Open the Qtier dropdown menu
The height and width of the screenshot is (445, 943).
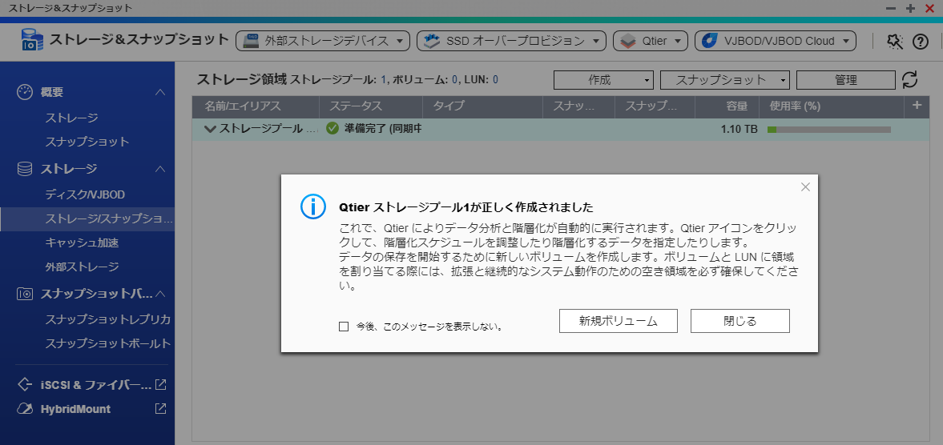tap(650, 41)
